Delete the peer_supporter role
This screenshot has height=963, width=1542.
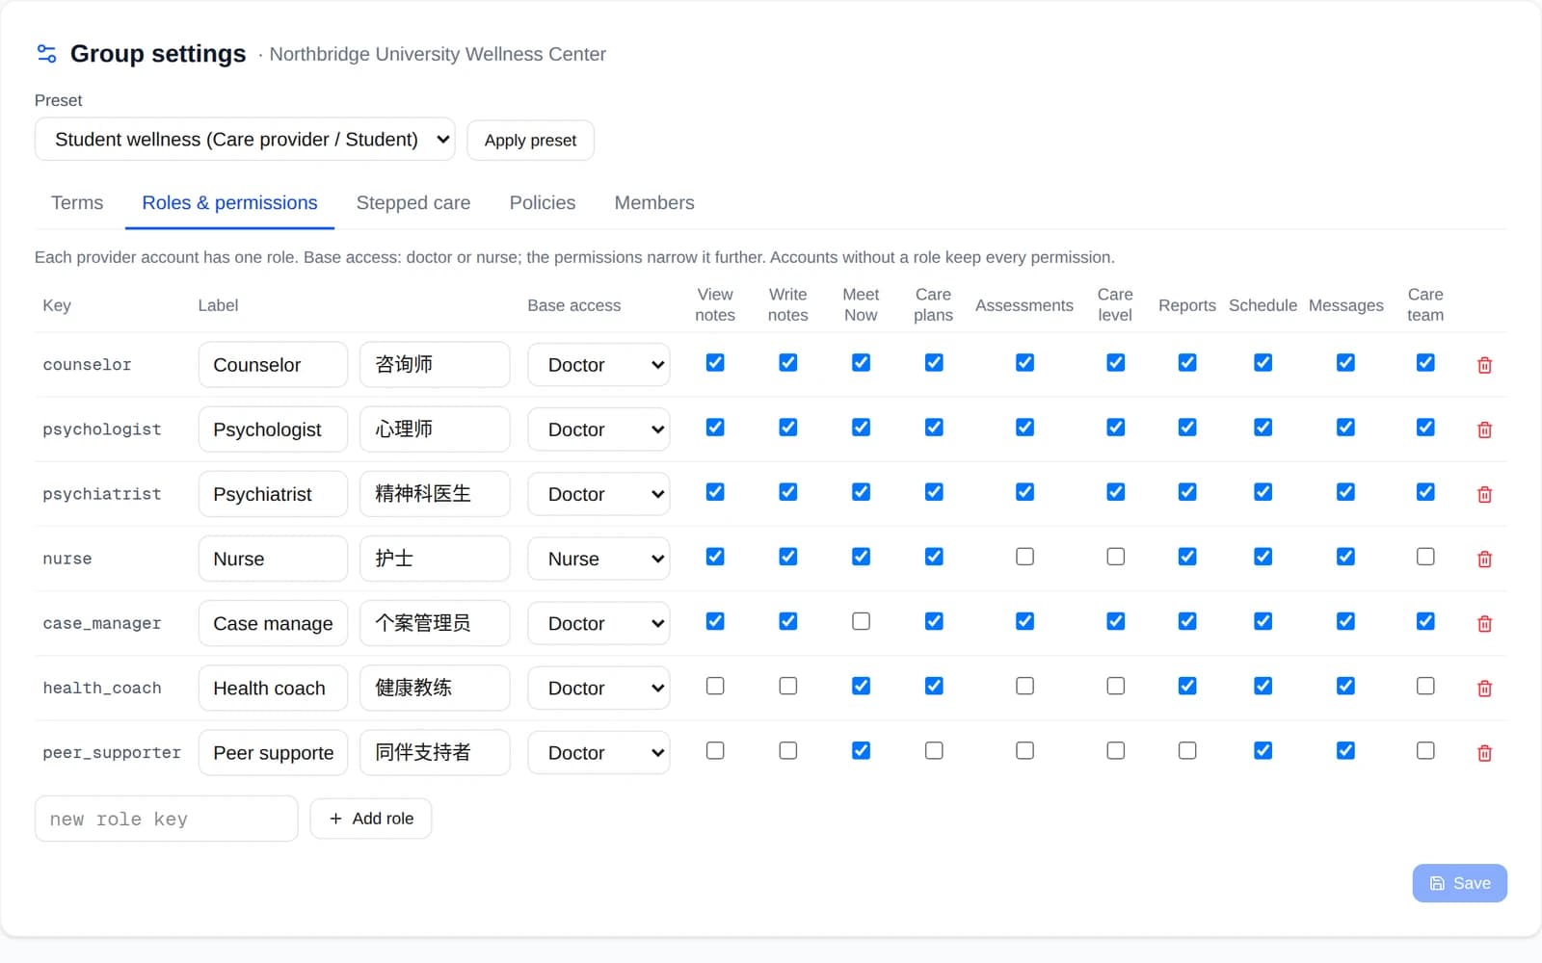point(1484,752)
